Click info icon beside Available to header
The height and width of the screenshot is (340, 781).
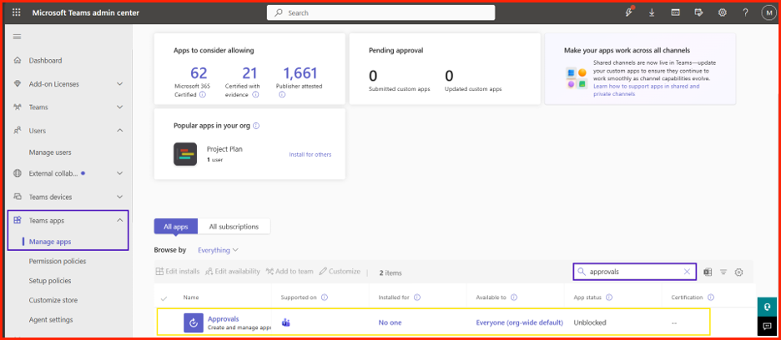click(513, 297)
